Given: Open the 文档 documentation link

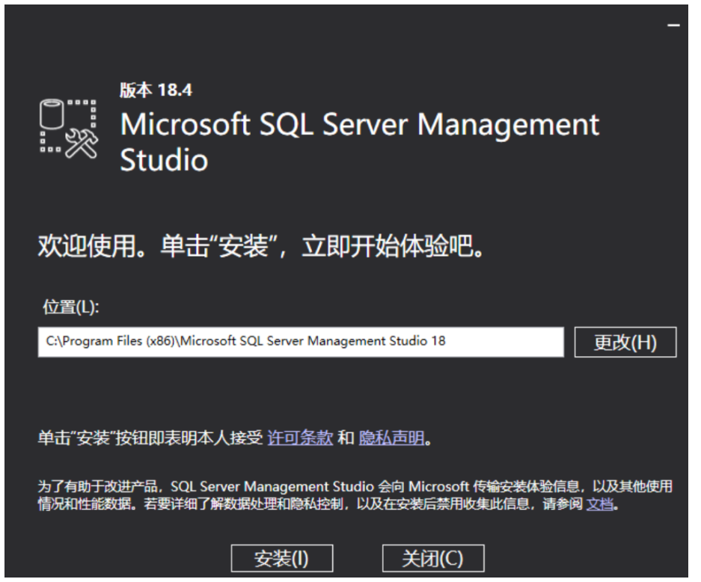Looking at the screenshot, I should click(599, 504).
